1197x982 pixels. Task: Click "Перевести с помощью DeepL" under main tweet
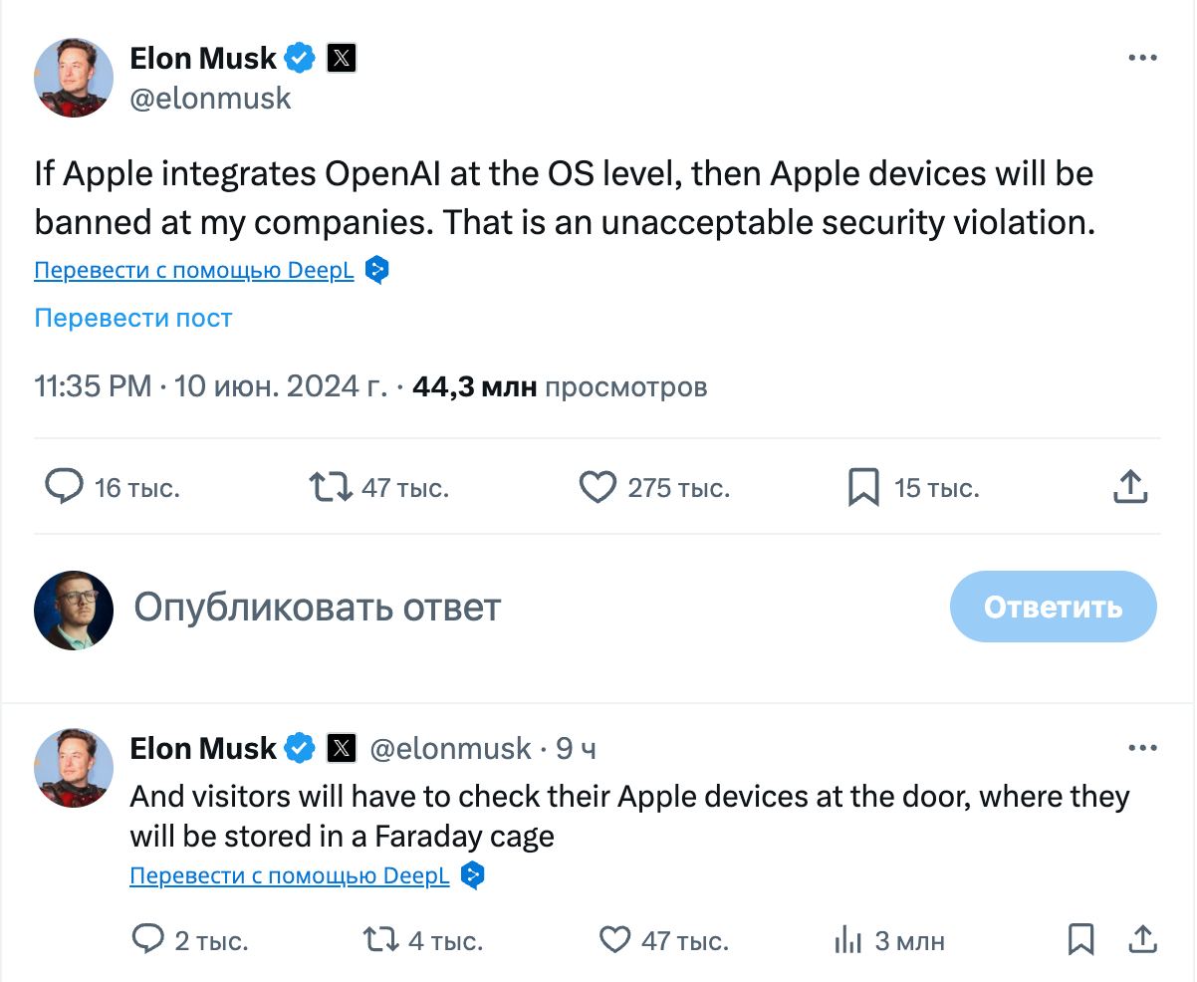click(x=194, y=270)
